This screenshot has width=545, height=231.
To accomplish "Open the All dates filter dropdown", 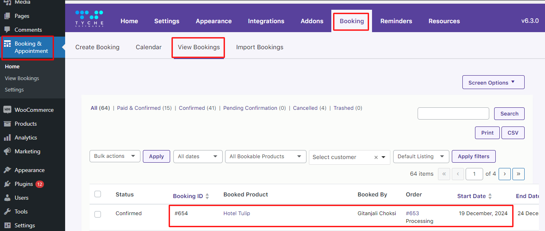I will point(198,156).
